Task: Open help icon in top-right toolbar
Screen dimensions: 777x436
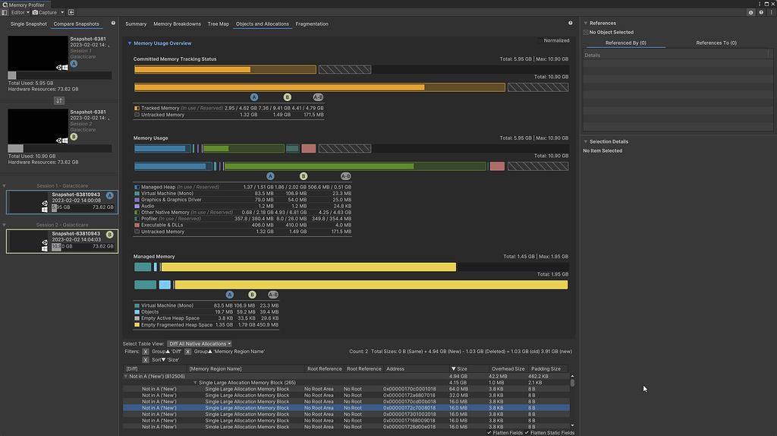Action: 760,13
